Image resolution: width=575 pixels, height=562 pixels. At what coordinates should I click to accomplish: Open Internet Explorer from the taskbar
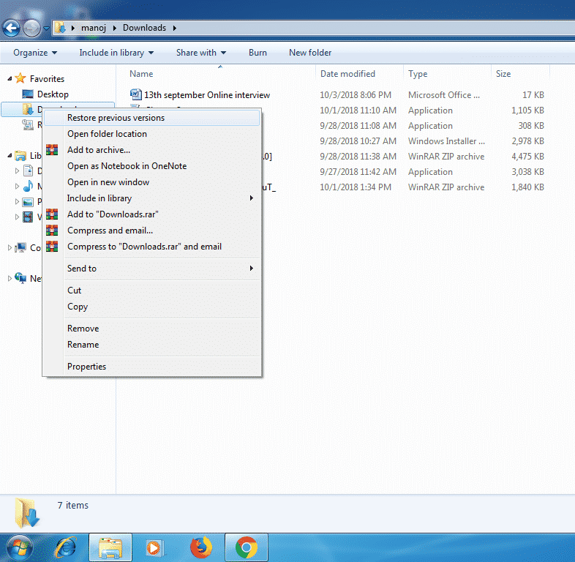click(65, 547)
